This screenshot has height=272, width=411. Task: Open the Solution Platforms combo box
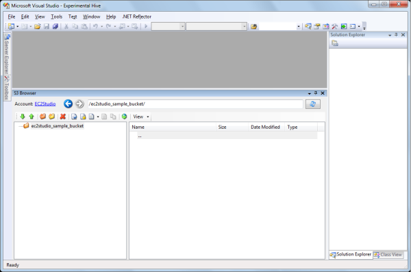(x=216, y=26)
